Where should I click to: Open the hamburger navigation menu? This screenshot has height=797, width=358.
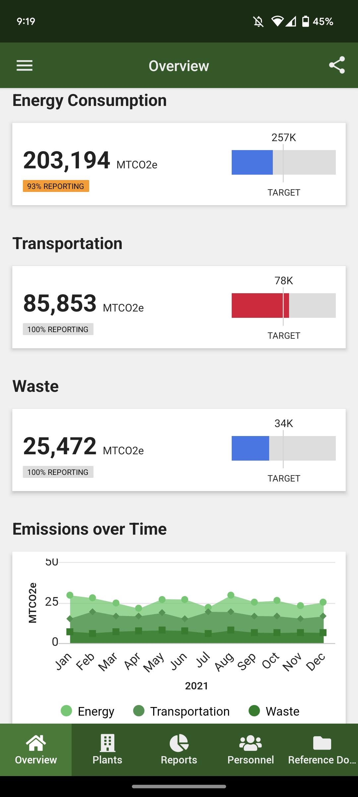25,65
